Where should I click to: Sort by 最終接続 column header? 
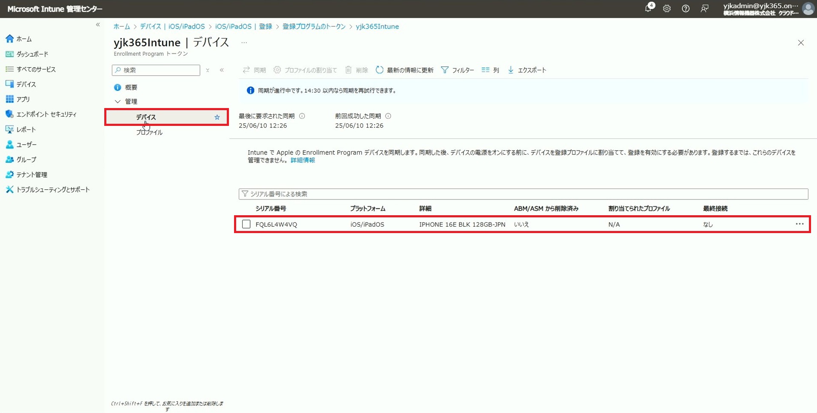click(x=715, y=208)
